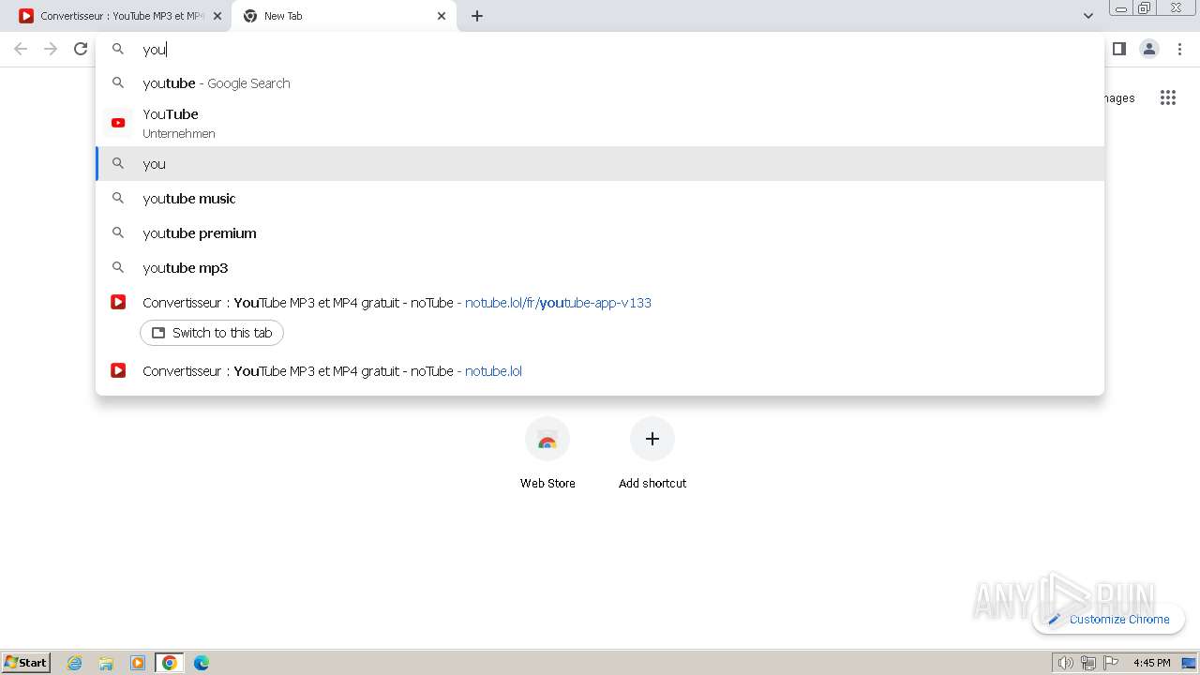Click the search icon beside 'youtube mp3'
Screen dimensions: 1200x675
[x=118, y=267]
